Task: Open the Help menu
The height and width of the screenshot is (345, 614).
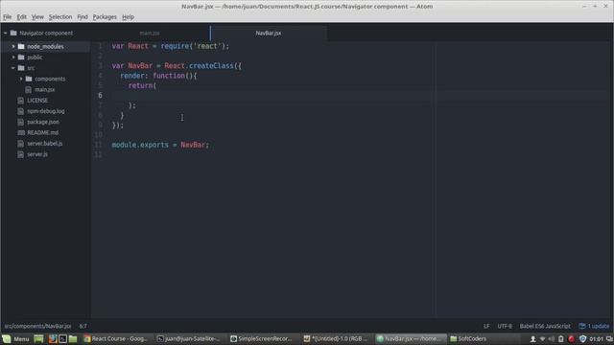Action: (128, 17)
